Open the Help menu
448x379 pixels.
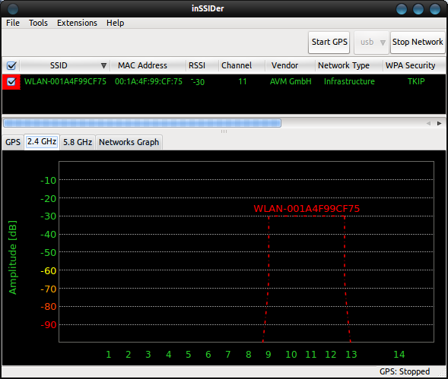116,23
